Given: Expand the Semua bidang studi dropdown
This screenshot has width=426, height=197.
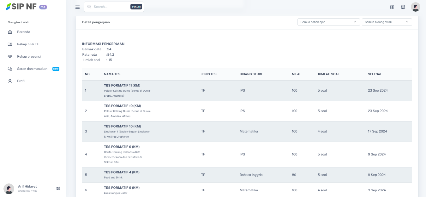Looking at the screenshot, I should 387,22.
